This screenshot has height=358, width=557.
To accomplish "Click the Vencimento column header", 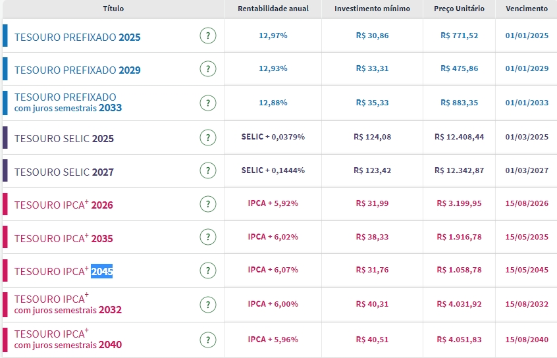I will point(526,9).
